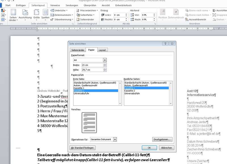Select Standardschacht under Erste Seite

96,83
